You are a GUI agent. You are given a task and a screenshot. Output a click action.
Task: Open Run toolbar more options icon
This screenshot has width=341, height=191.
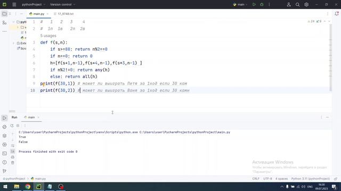click(x=25, y=126)
